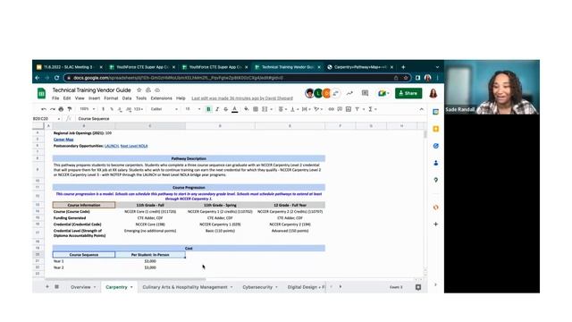572x322 pixels.
Task: Open the LAUNCH link
Action: [112, 146]
